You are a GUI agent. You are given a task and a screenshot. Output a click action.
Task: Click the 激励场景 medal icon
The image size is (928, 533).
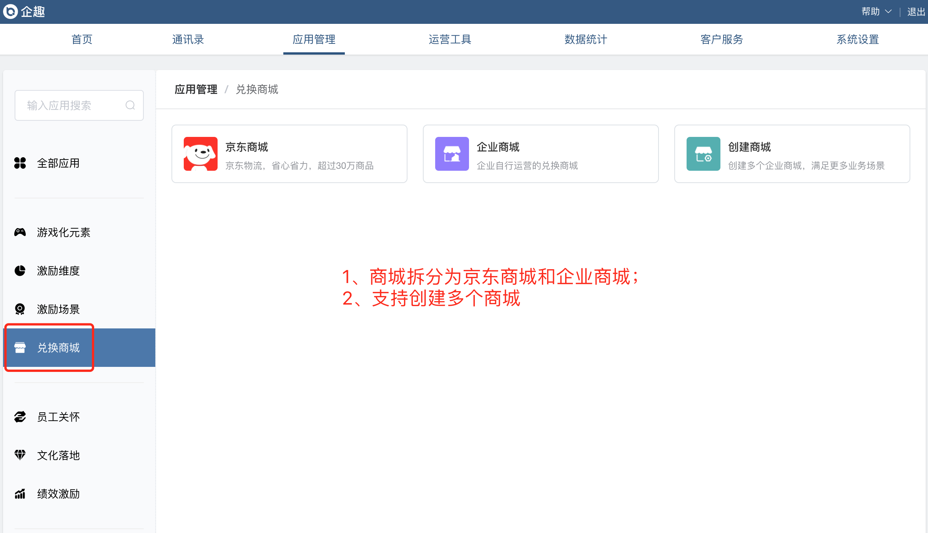click(20, 309)
